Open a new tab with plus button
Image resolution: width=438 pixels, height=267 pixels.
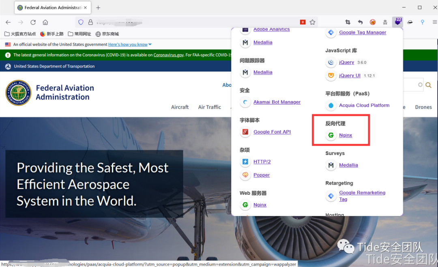click(x=98, y=8)
